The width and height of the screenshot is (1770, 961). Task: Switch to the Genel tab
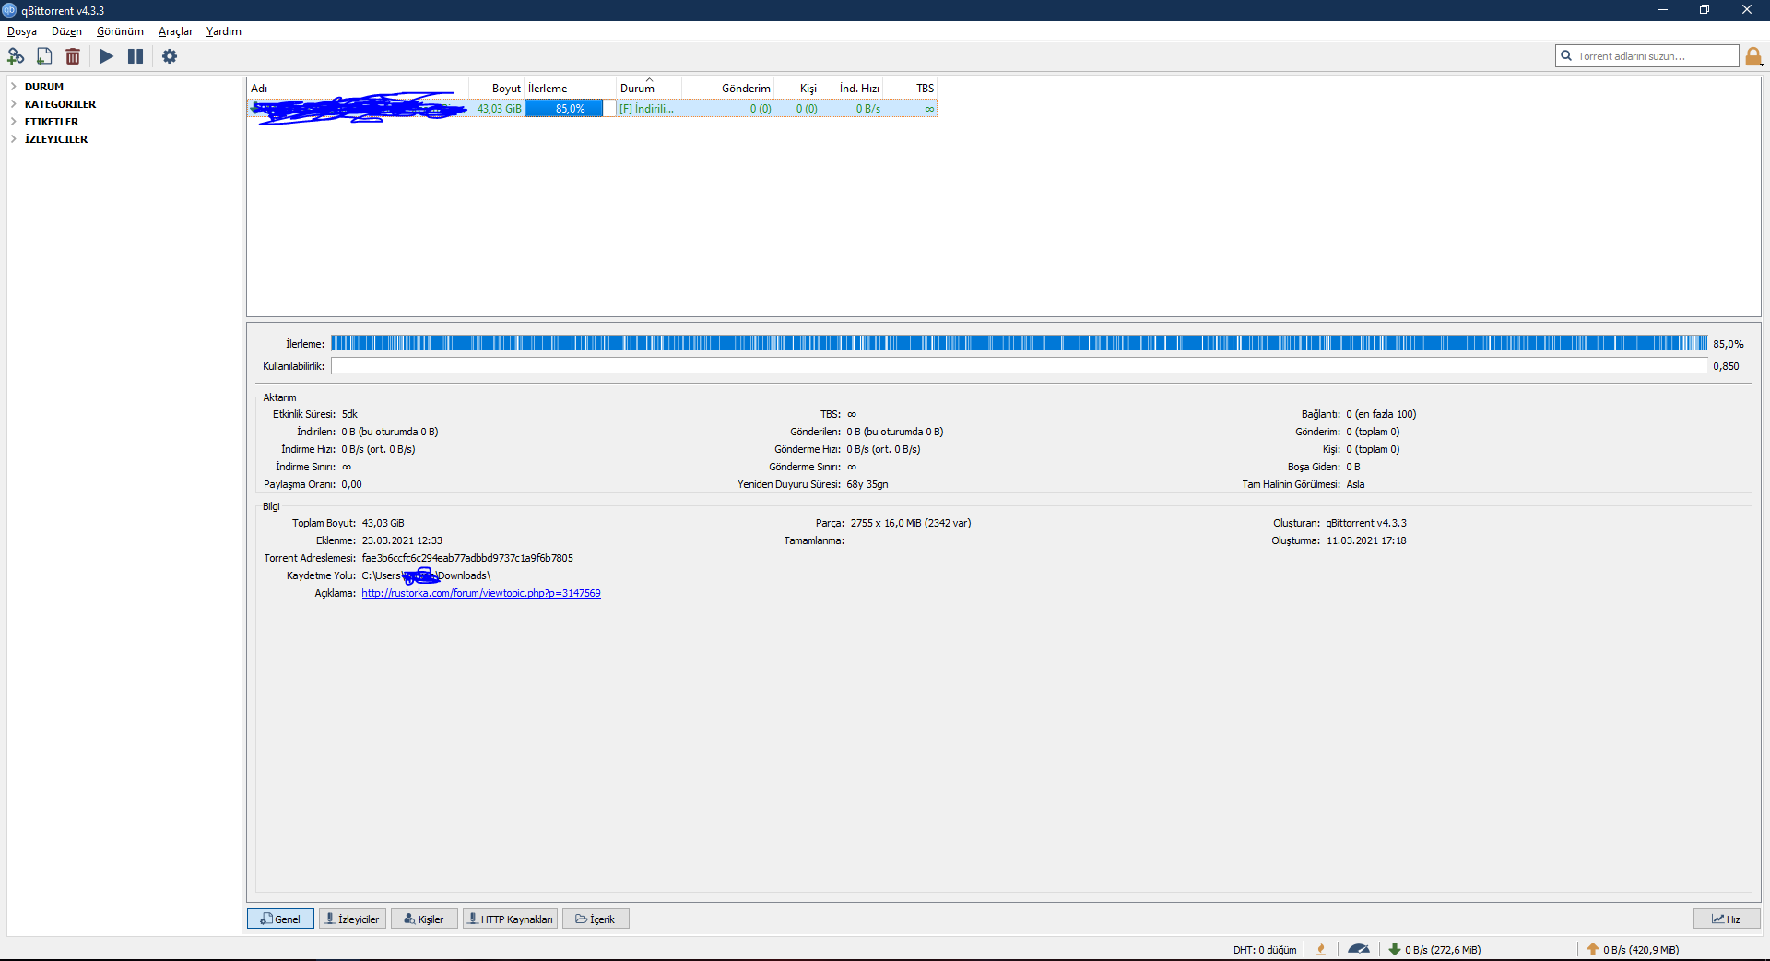(280, 919)
